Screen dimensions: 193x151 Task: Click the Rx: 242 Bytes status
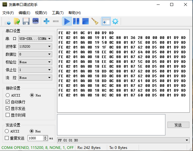coord(89,148)
